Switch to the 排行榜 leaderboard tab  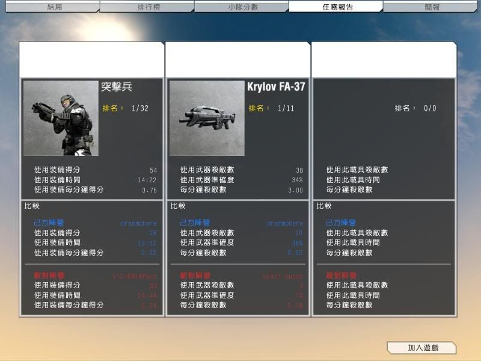147,7
